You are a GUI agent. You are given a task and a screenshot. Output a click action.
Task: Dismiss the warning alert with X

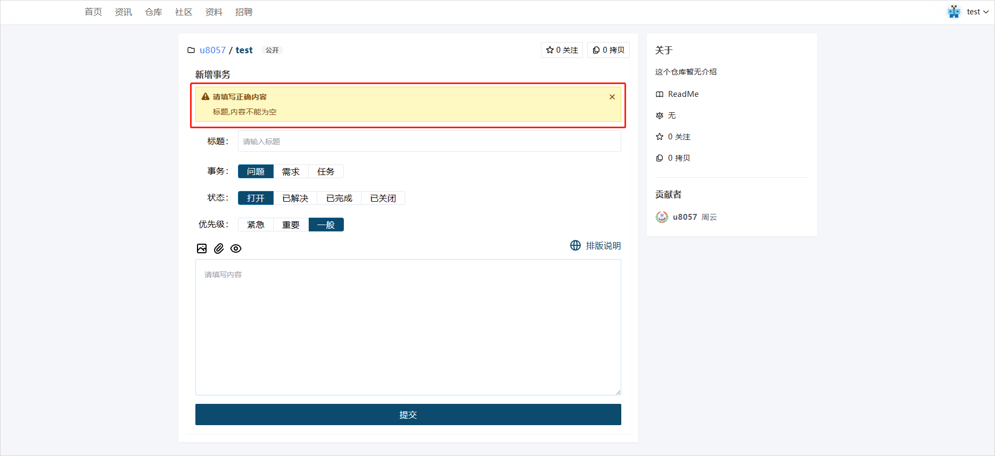(612, 97)
